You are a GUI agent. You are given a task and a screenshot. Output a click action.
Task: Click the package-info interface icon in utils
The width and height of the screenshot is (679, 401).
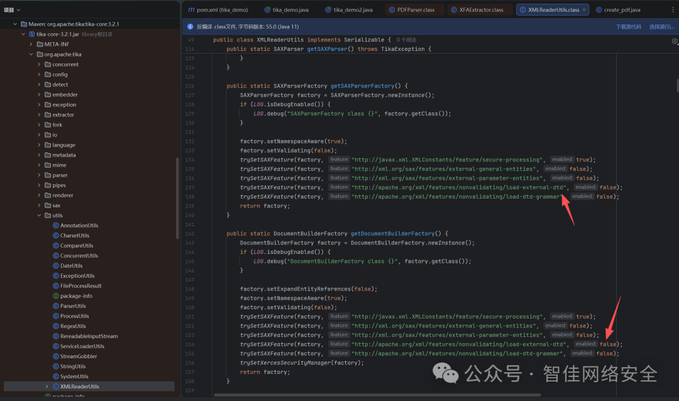pos(55,296)
